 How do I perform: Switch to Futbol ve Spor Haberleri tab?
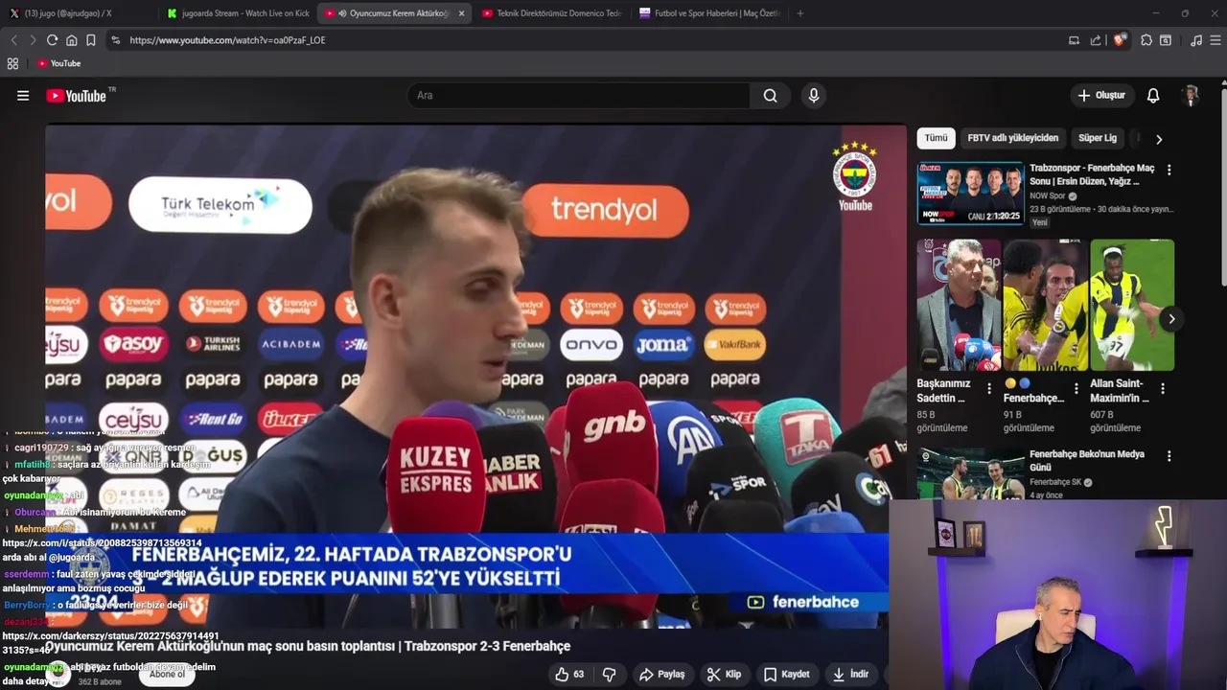[x=709, y=13]
